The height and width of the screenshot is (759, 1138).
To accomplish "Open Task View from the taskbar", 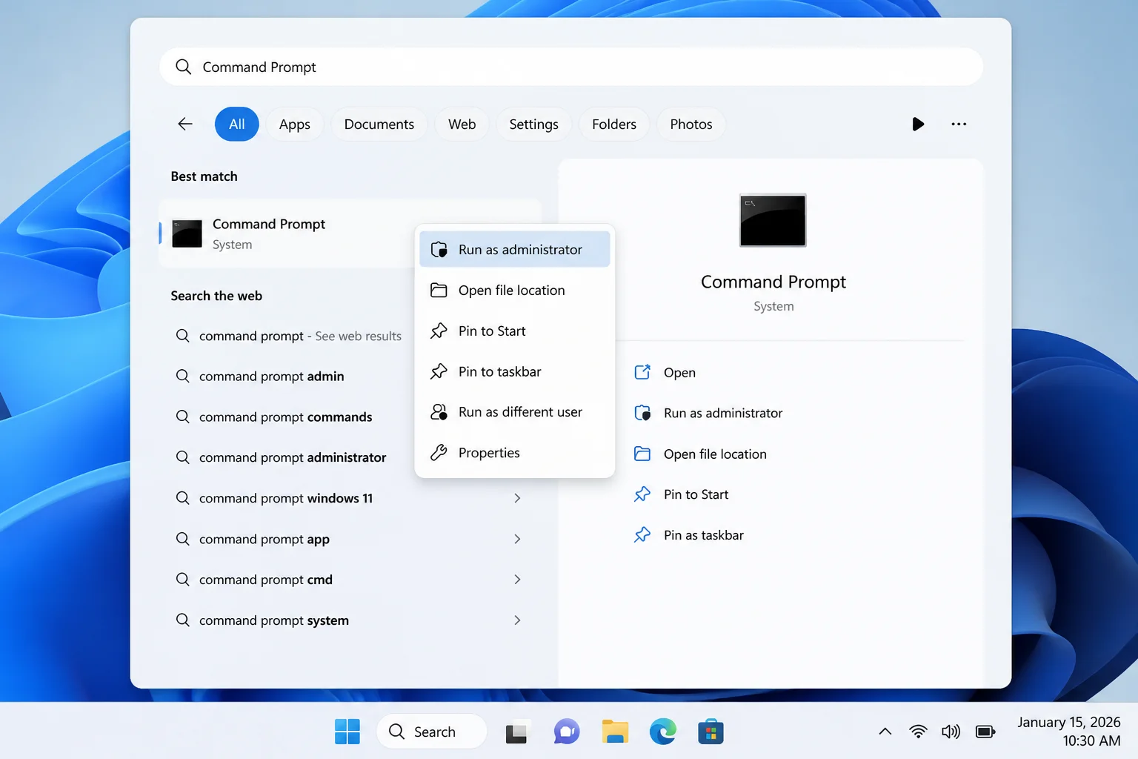I will [518, 732].
